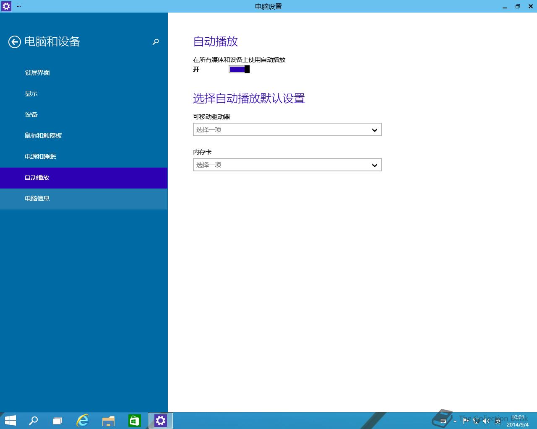
Task: Open the 内存卡 dropdown
Action: click(287, 165)
